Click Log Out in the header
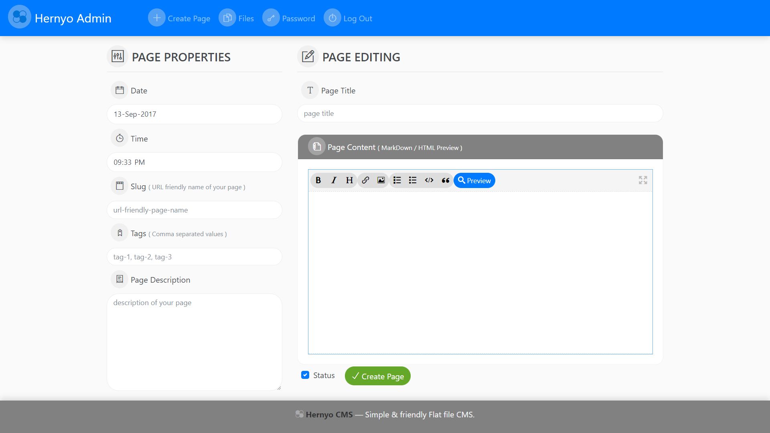The height and width of the screenshot is (433, 770). pos(348,18)
